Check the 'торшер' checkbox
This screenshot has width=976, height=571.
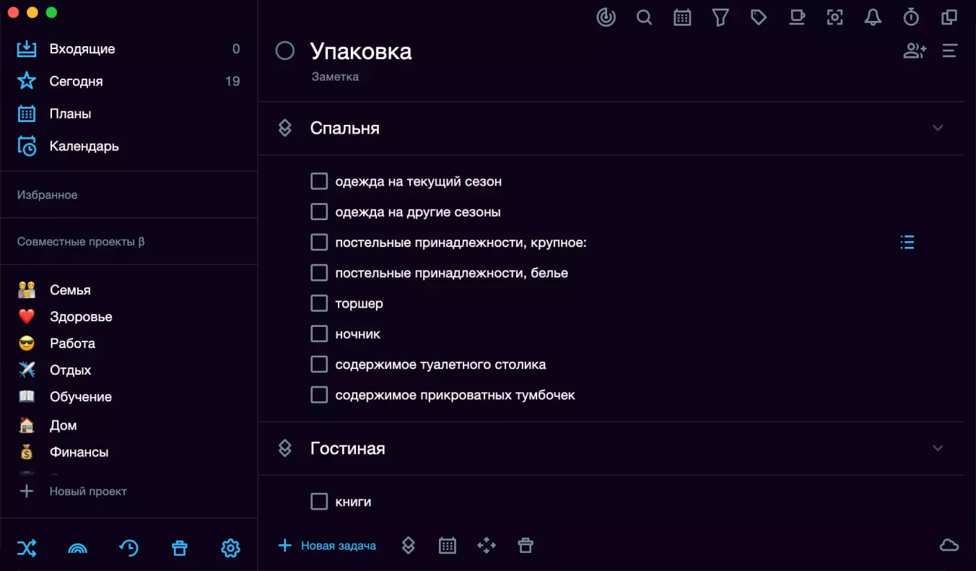pos(319,303)
